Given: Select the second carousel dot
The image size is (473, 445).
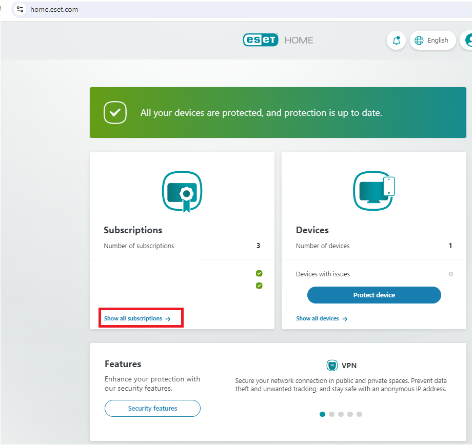Looking at the screenshot, I should 331,414.
